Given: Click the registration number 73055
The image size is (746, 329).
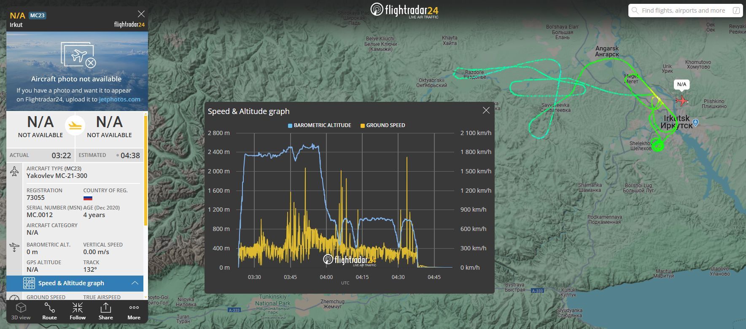Looking at the screenshot, I should click(35, 198).
